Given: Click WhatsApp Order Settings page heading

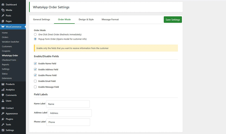Looking at the screenshot, I should (x=51, y=7).
